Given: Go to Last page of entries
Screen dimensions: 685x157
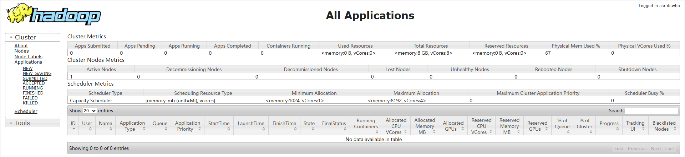Looking at the screenshot, I should click(670, 148).
